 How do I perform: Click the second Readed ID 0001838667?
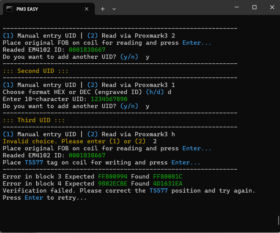(x=87, y=156)
